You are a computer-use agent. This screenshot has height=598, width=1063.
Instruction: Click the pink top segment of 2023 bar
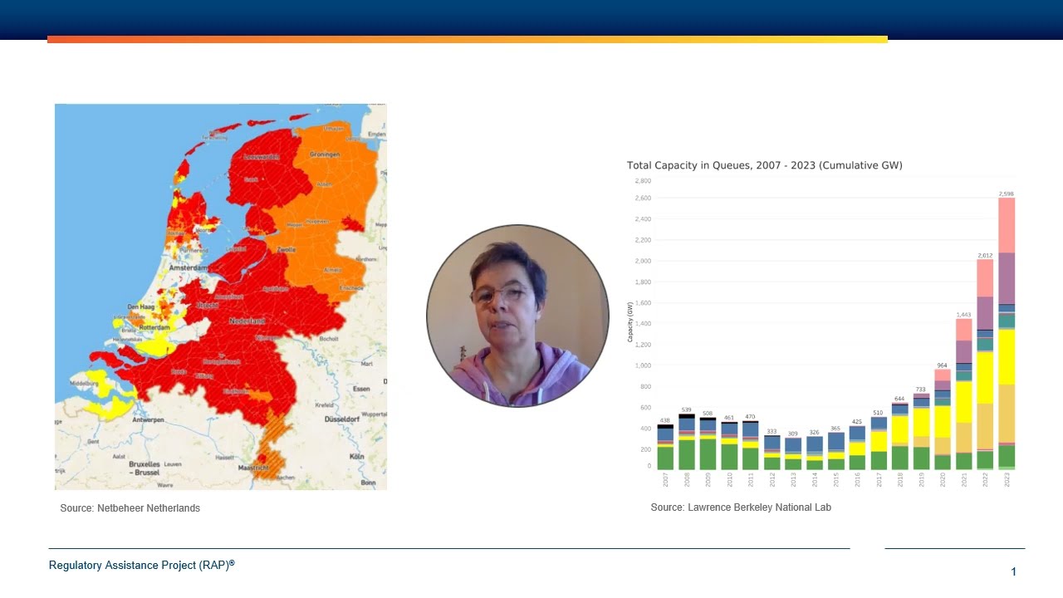point(1007,225)
